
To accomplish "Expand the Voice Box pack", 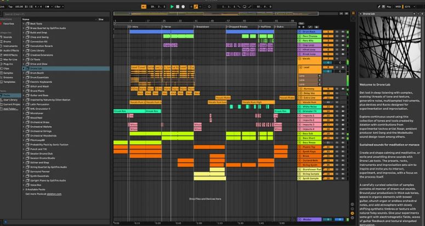I will tap(24, 185).
